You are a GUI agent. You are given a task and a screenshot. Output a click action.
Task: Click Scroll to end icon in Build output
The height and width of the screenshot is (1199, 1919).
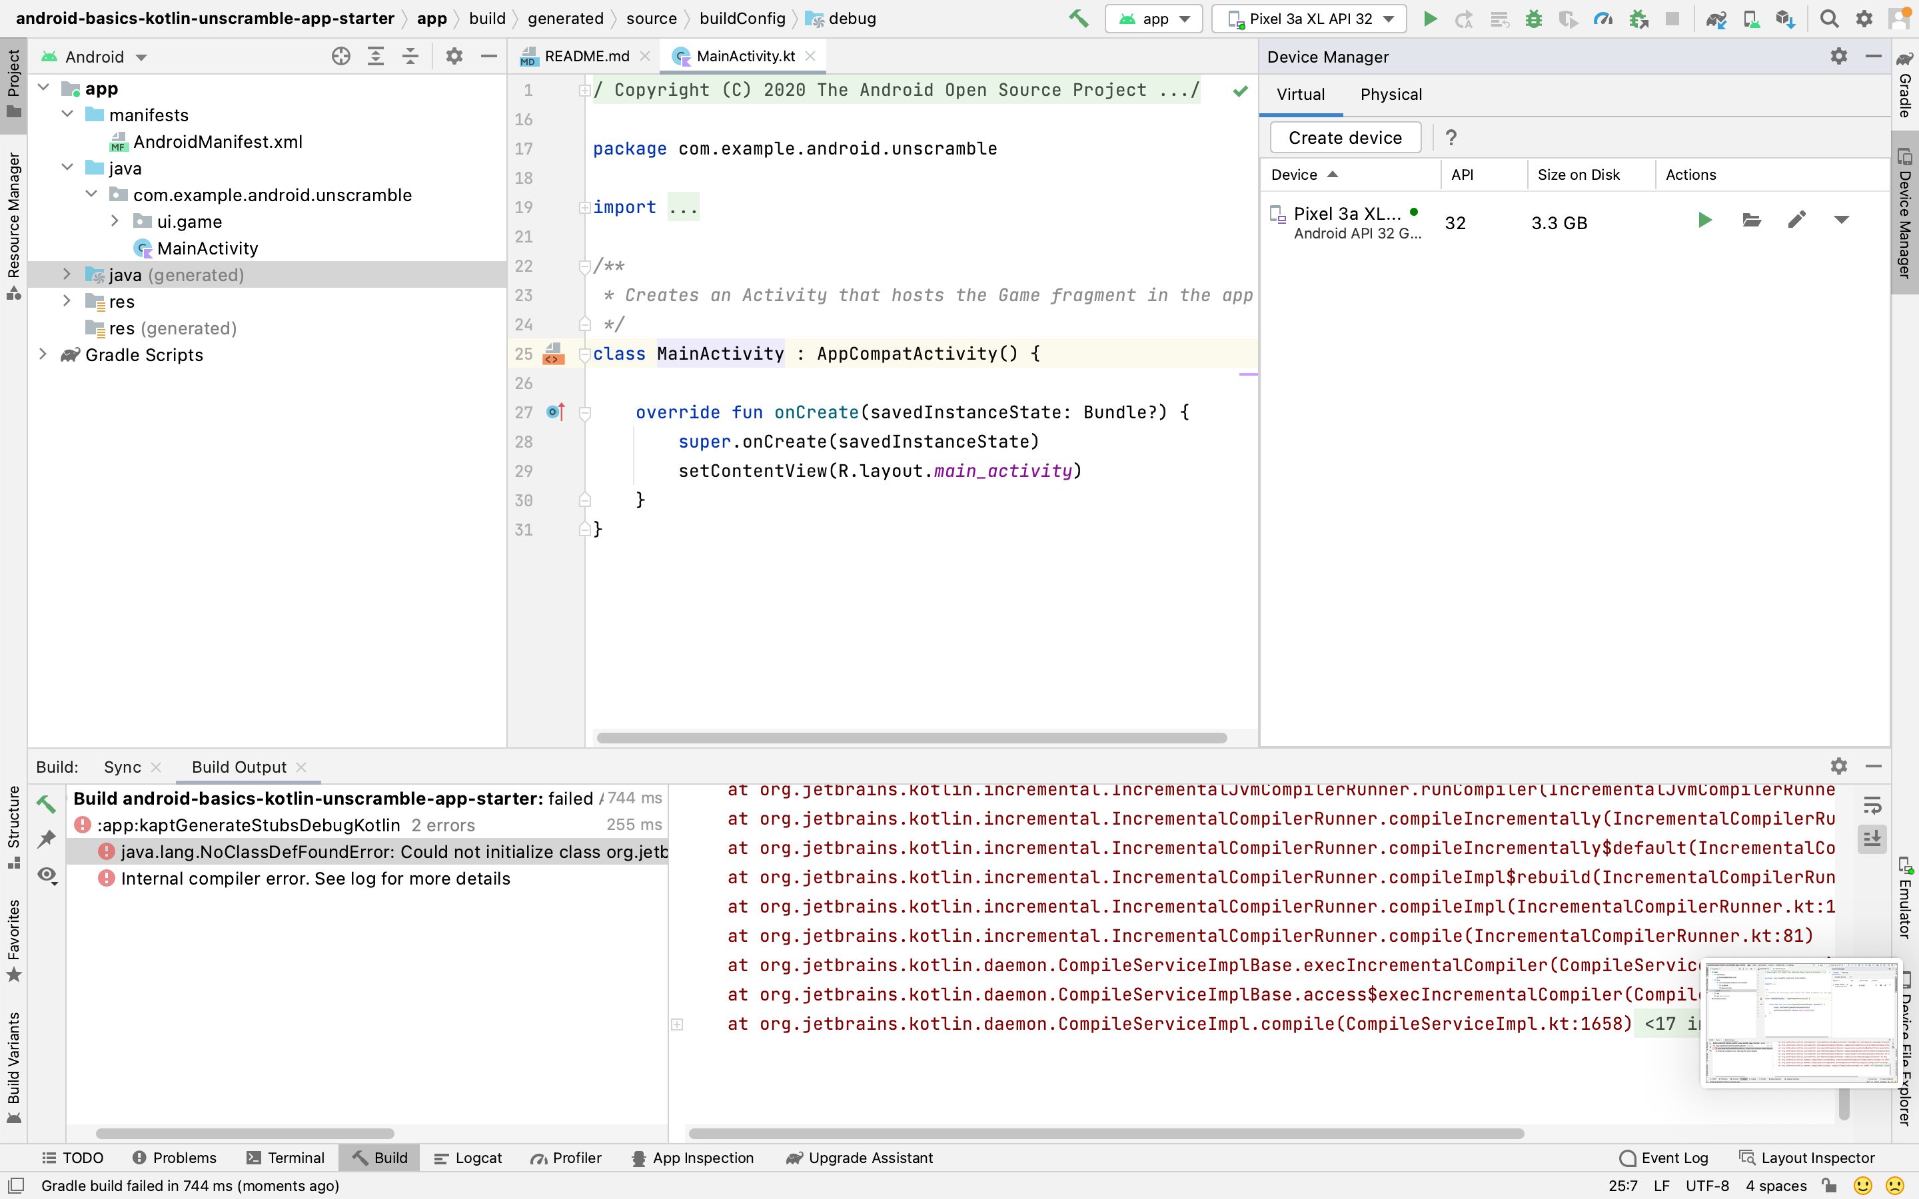tap(1872, 839)
